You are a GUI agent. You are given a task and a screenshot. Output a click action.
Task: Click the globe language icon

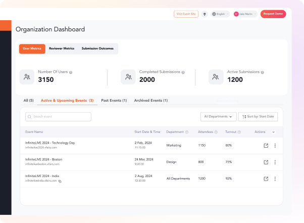(x=214, y=14)
